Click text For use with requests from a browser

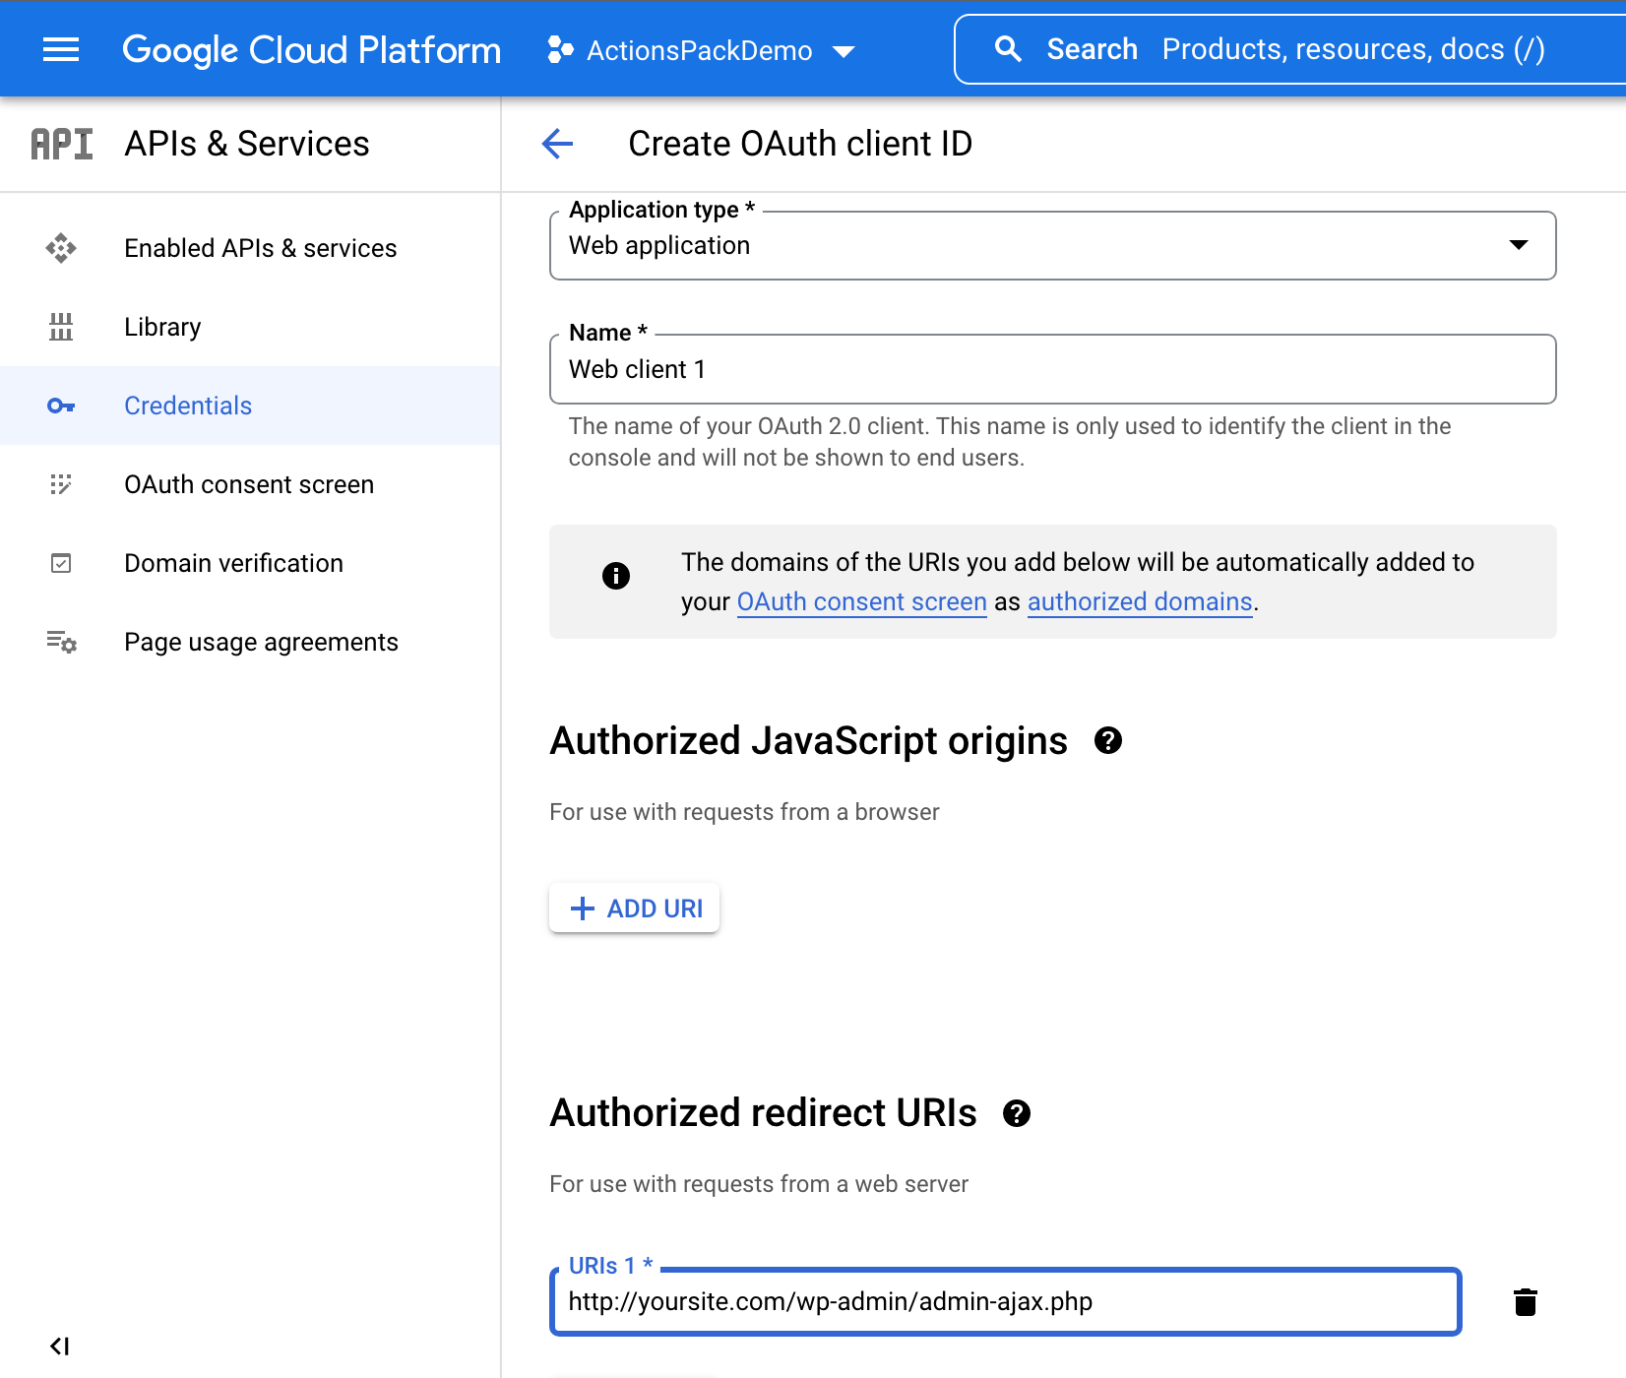(744, 812)
